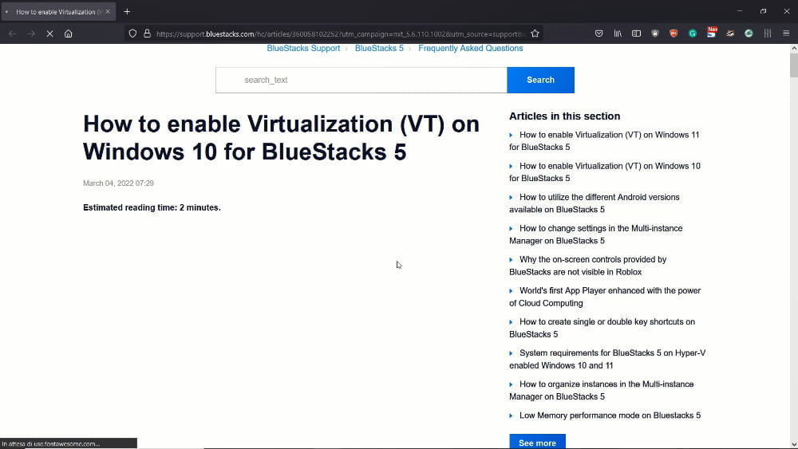The width and height of the screenshot is (798, 449).
Task: Open the Firefox hamburger menu
Action: point(786,33)
